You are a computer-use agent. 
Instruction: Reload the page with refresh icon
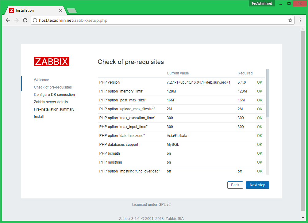pyautogui.click(x=25, y=21)
